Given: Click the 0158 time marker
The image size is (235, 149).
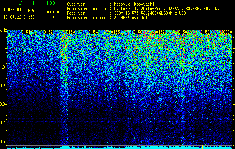Looking at the screenshot, I should 183,32.
